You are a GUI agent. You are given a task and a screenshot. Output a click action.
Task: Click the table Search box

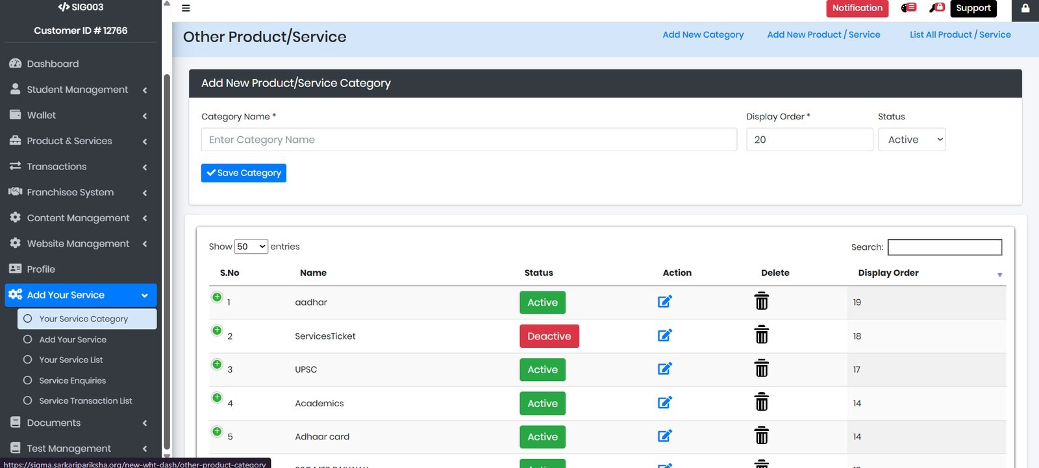[x=944, y=247]
